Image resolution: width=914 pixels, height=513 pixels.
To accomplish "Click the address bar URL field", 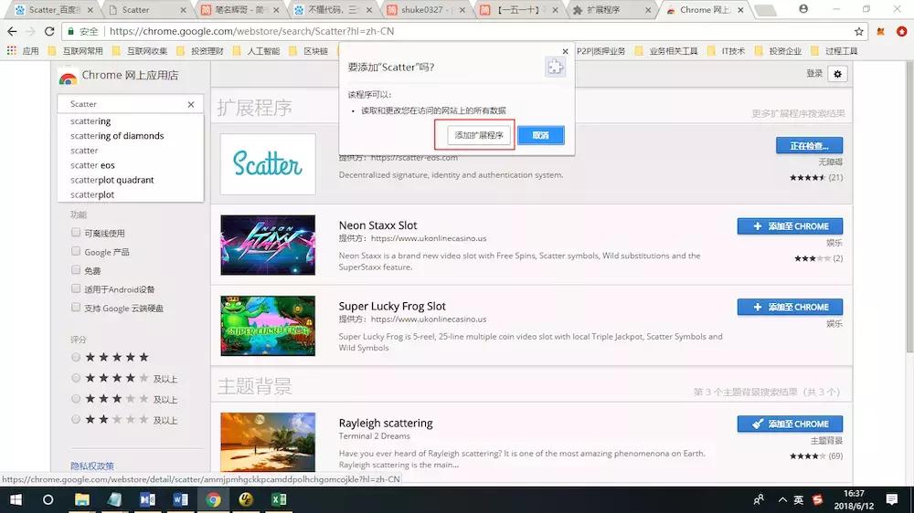I will pyautogui.click(x=464, y=31).
